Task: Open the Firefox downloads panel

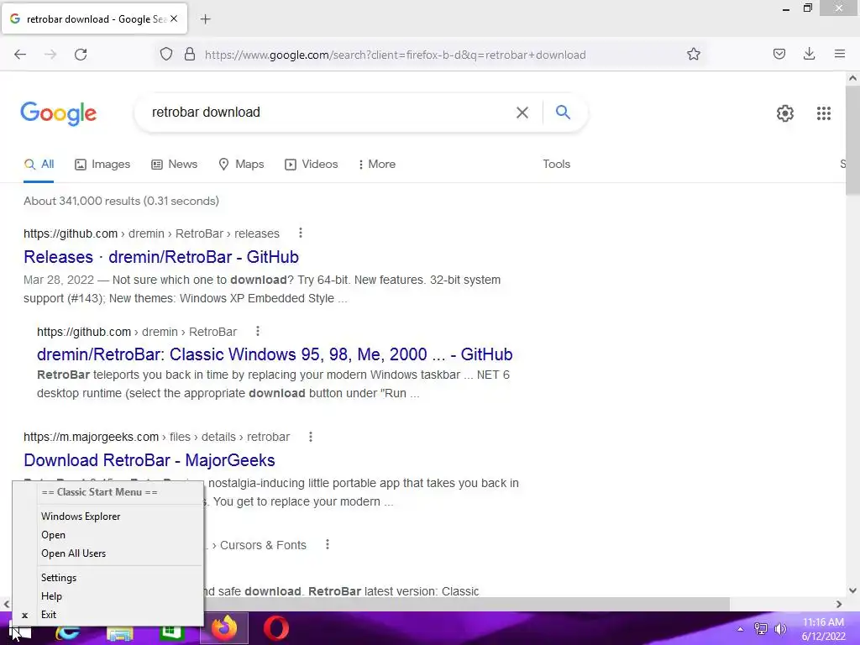Action: (x=809, y=54)
